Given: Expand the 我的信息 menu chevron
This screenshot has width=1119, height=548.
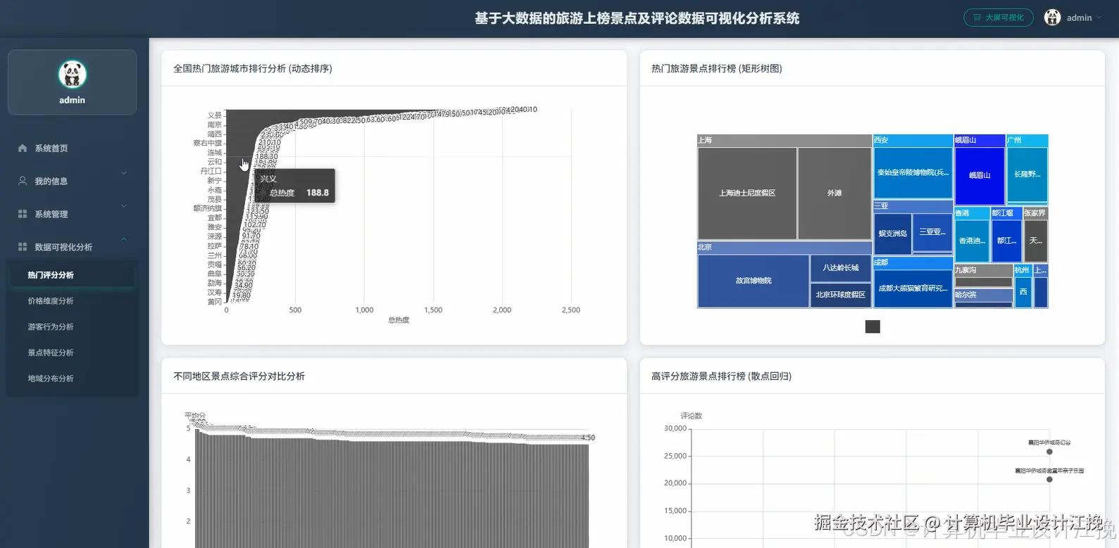Looking at the screenshot, I should [124, 173].
